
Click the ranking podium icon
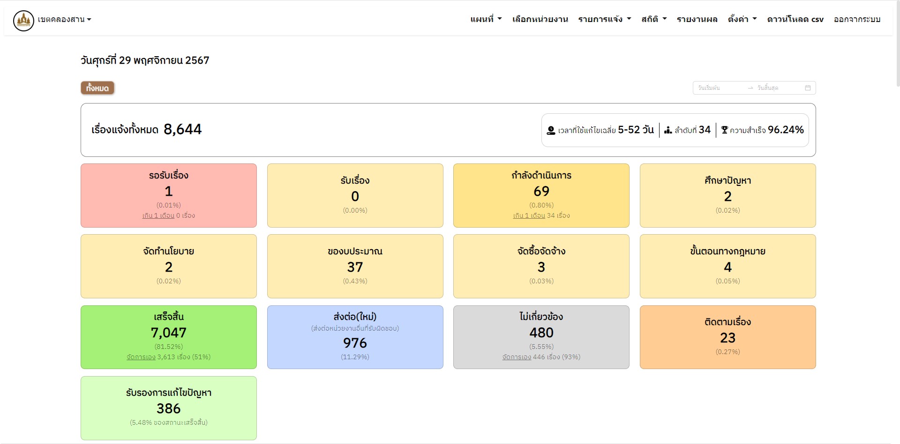tap(668, 130)
